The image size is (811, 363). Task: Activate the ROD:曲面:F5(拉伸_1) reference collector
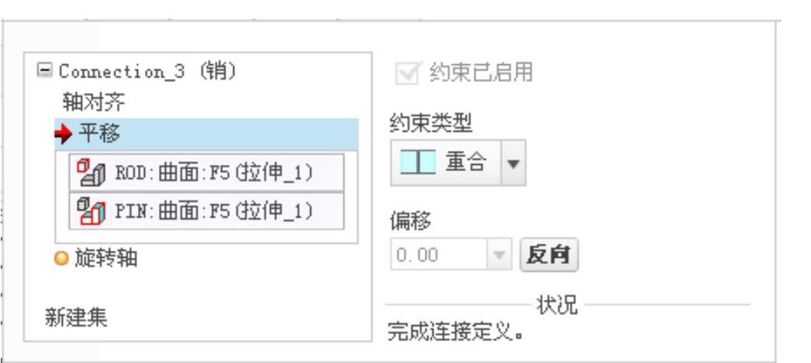tap(206, 173)
